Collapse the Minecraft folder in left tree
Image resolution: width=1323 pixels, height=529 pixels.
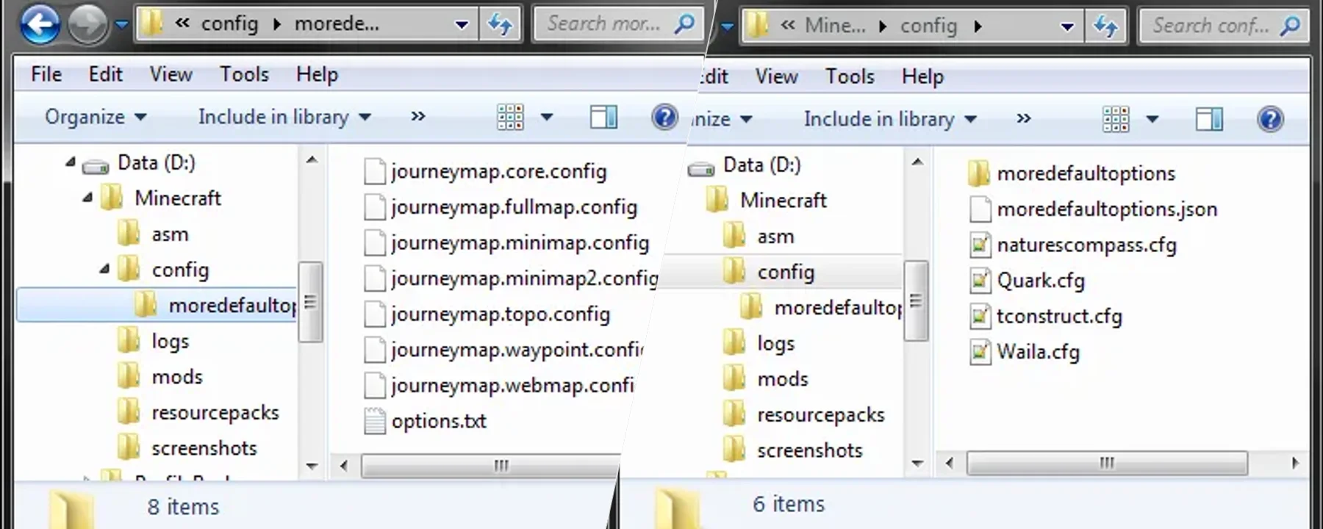pos(87,198)
